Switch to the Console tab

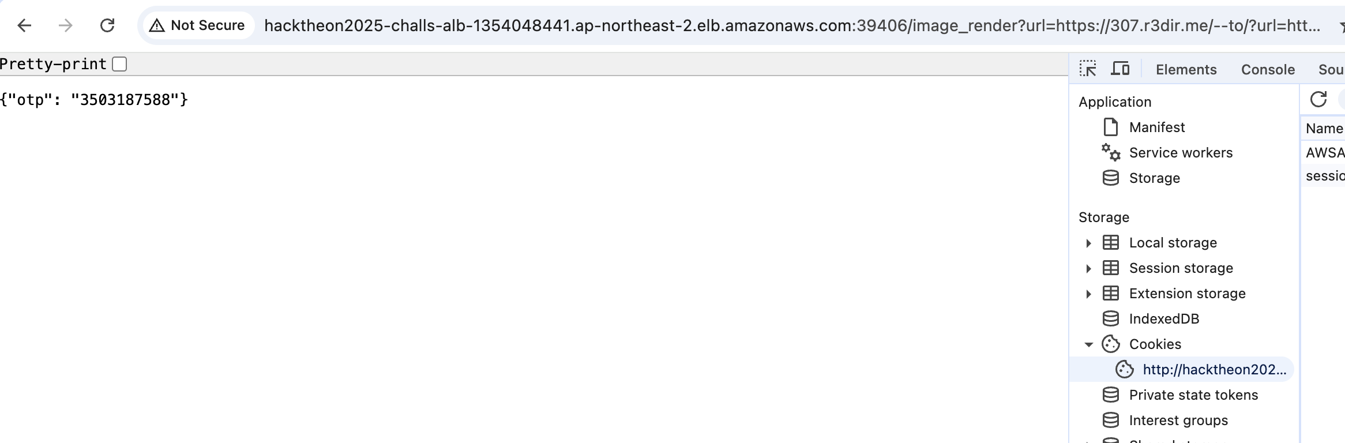(1268, 69)
